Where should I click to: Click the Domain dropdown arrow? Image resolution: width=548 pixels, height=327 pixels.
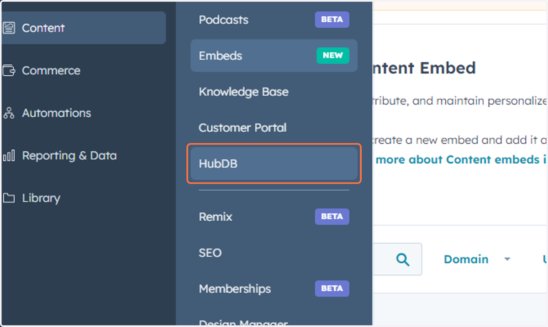click(x=507, y=260)
